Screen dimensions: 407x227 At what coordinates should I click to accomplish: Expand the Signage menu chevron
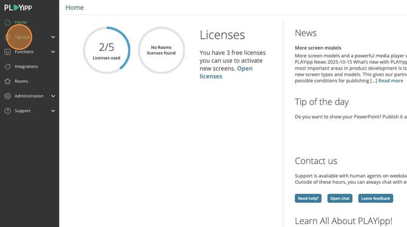click(53, 37)
